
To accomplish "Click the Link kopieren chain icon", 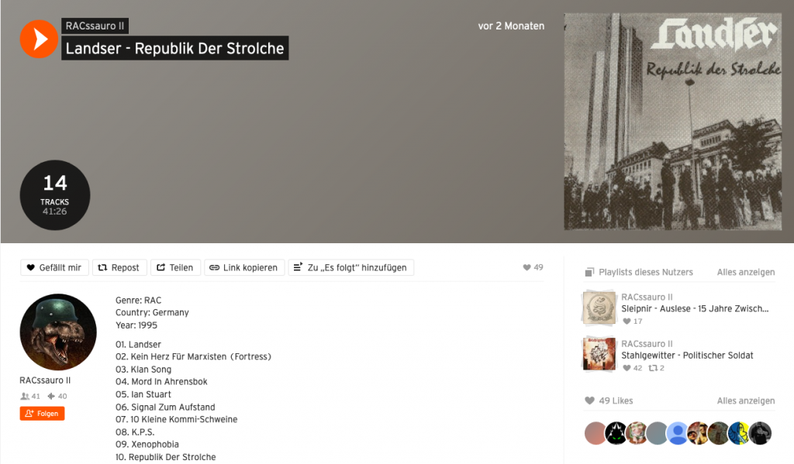I will point(214,268).
